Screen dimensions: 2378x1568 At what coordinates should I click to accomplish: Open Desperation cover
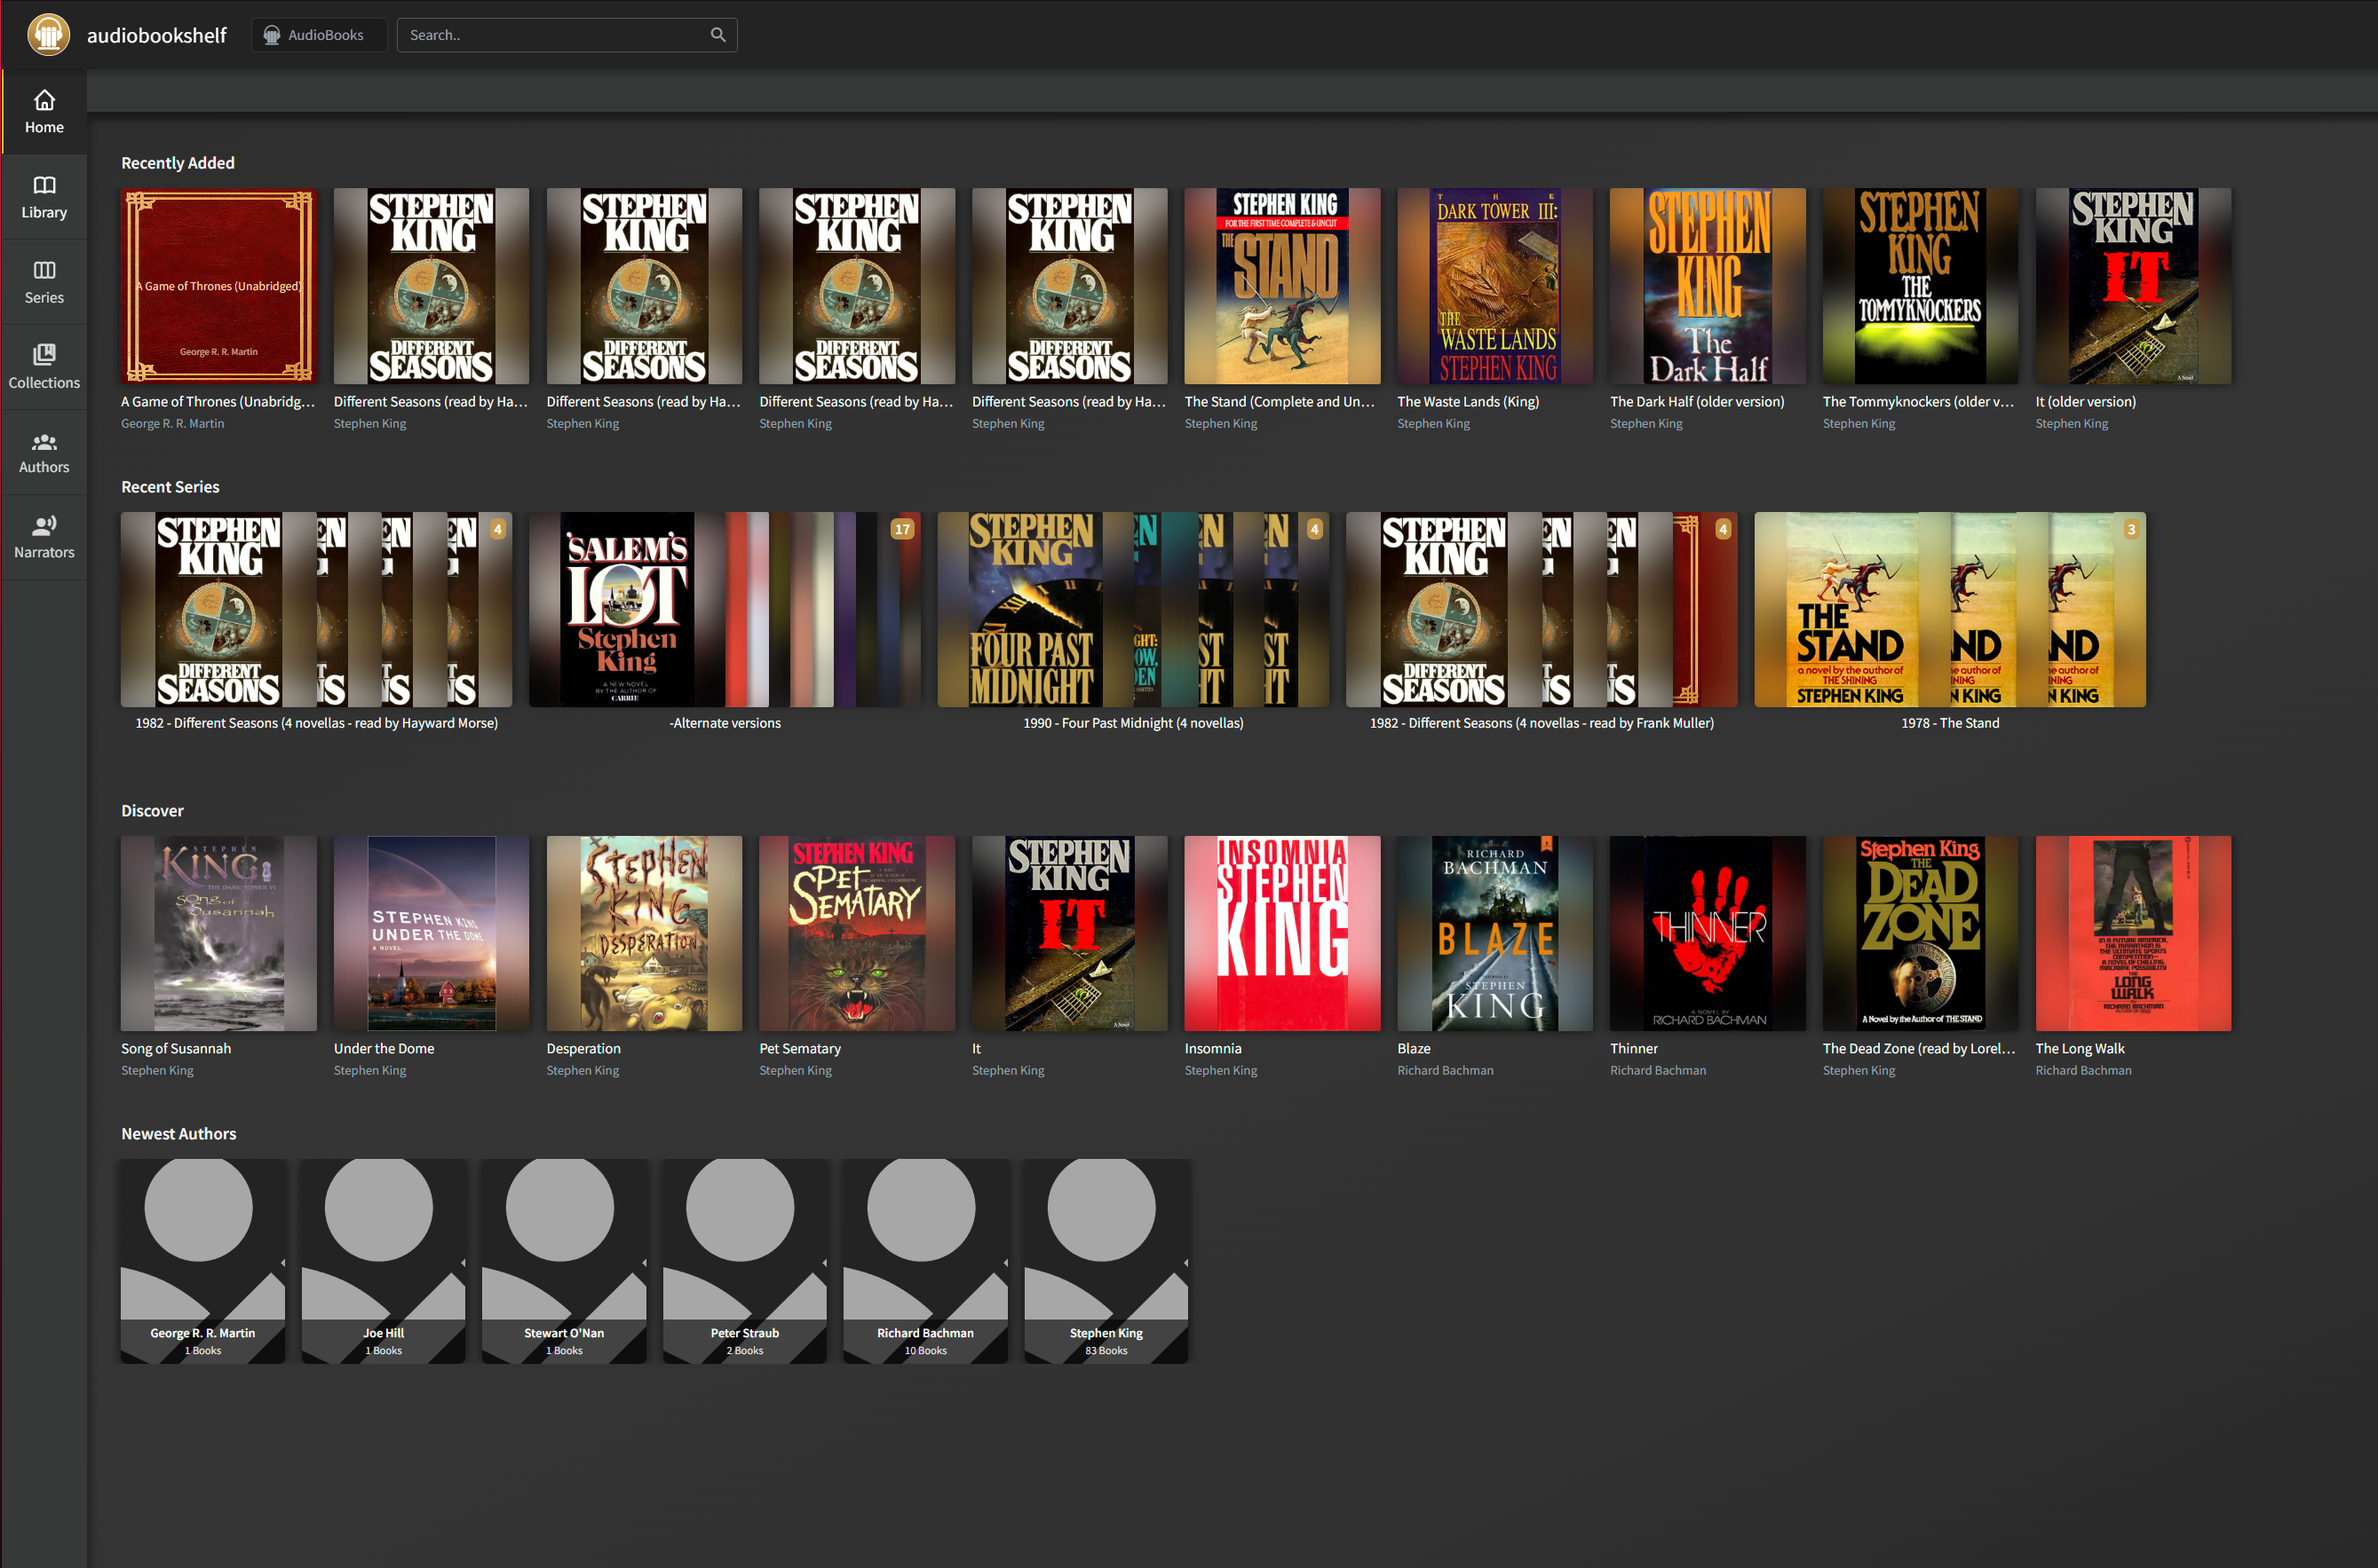click(645, 933)
